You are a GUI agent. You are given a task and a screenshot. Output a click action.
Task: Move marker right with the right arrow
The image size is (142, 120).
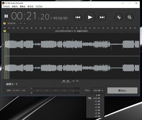(x=24, y=23)
